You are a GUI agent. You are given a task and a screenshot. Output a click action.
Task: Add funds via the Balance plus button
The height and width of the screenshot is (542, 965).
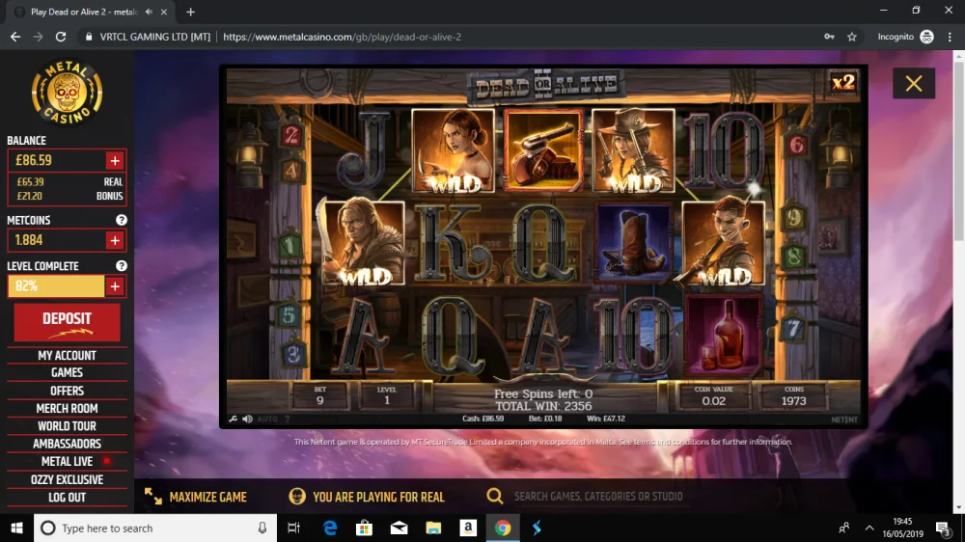pyautogui.click(x=115, y=160)
